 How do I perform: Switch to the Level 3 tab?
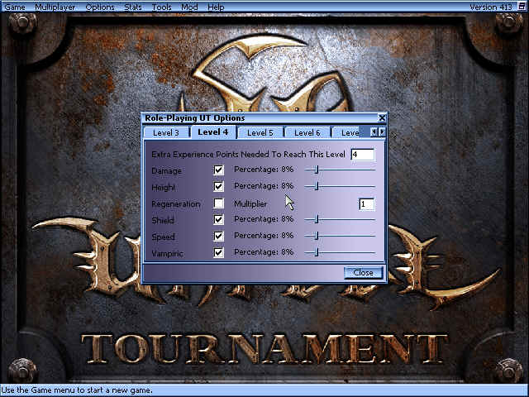166,132
